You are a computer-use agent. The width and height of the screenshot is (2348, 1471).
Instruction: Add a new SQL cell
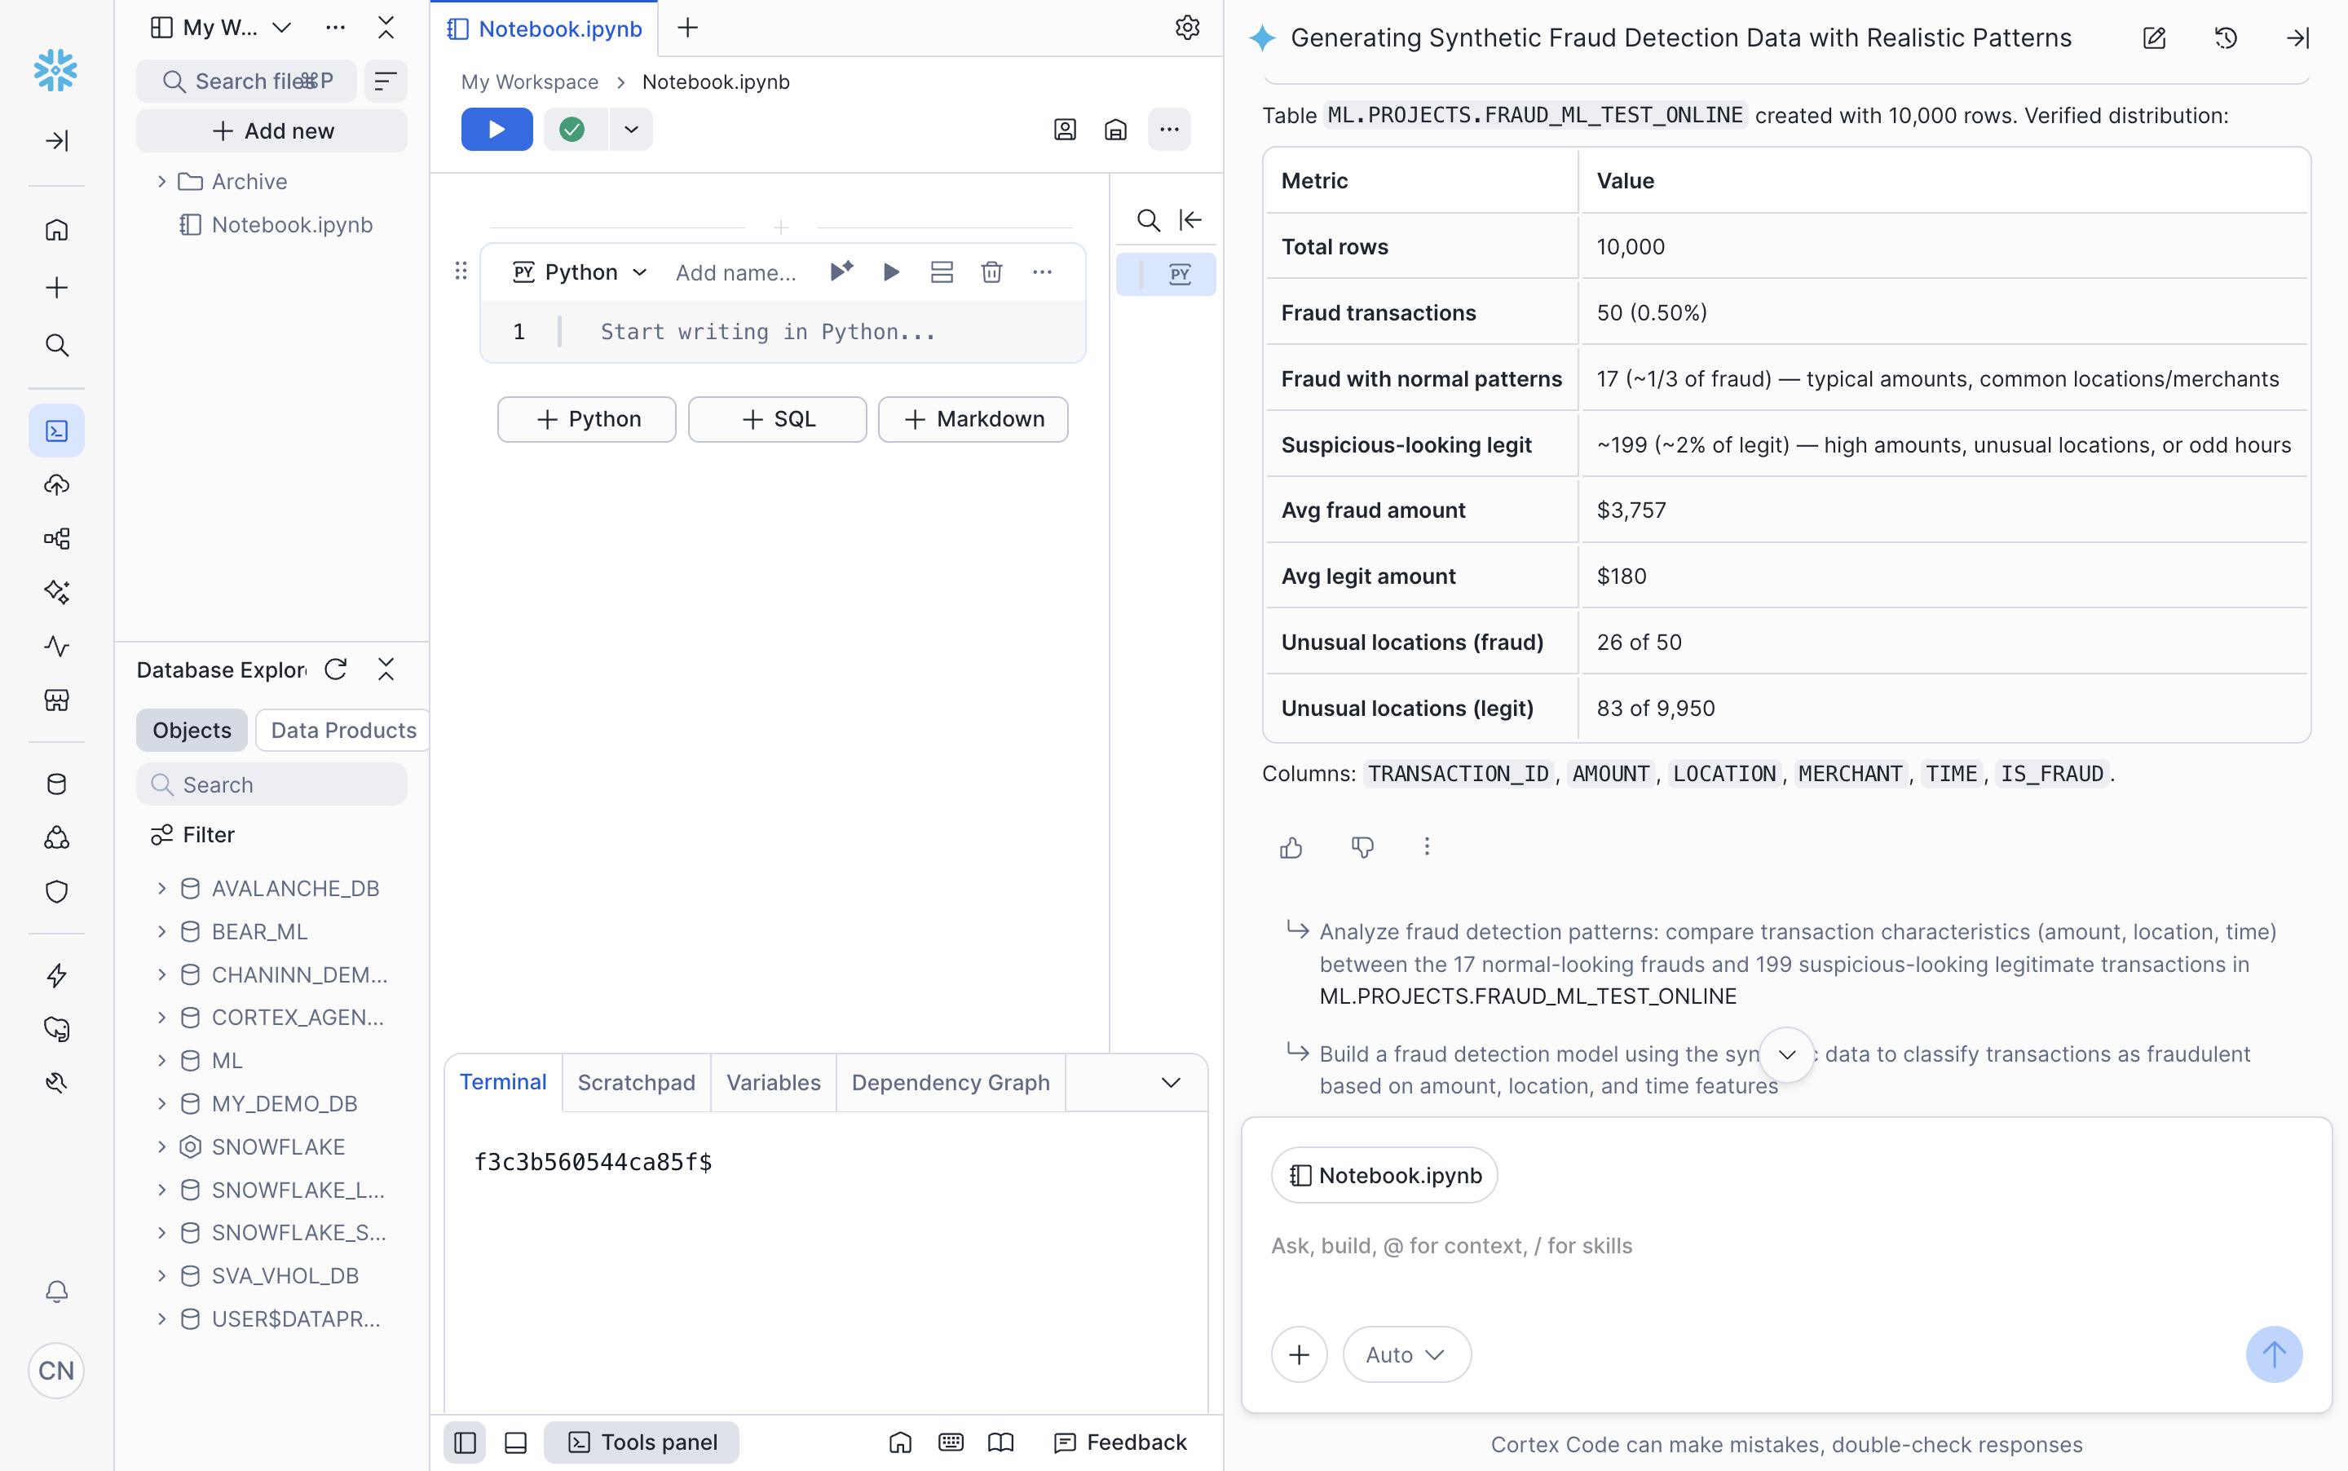click(x=777, y=419)
